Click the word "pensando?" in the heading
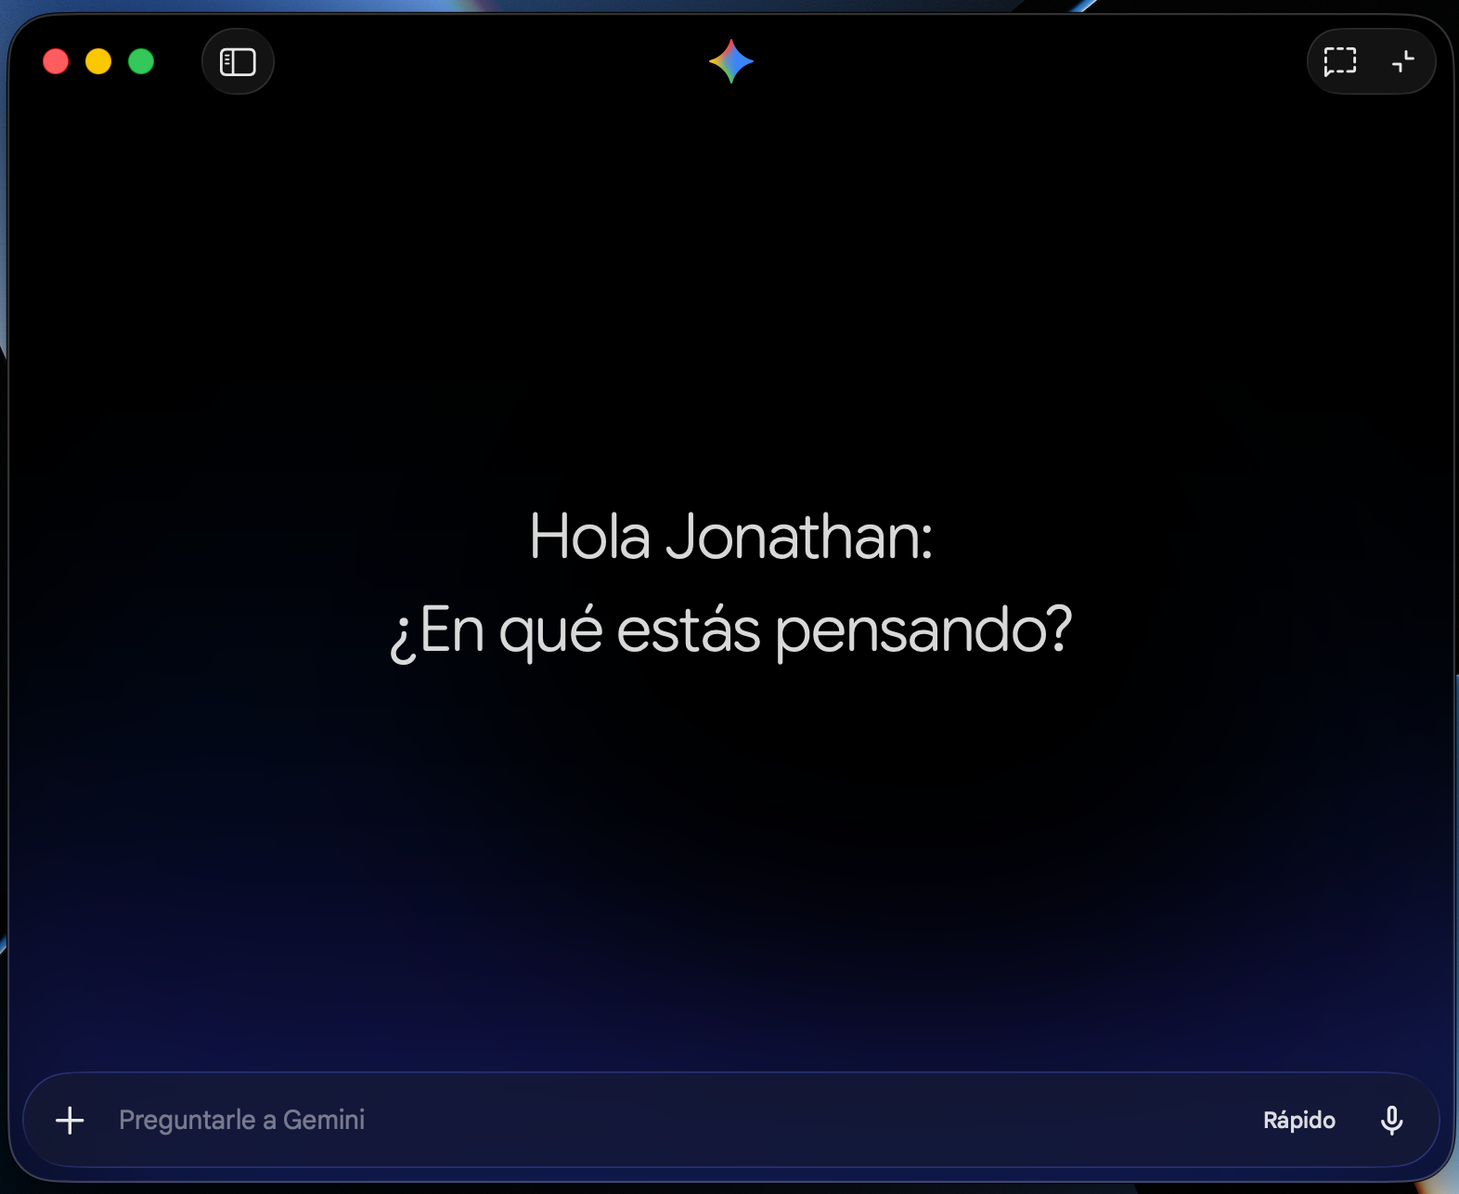 [x=923, y=631]
